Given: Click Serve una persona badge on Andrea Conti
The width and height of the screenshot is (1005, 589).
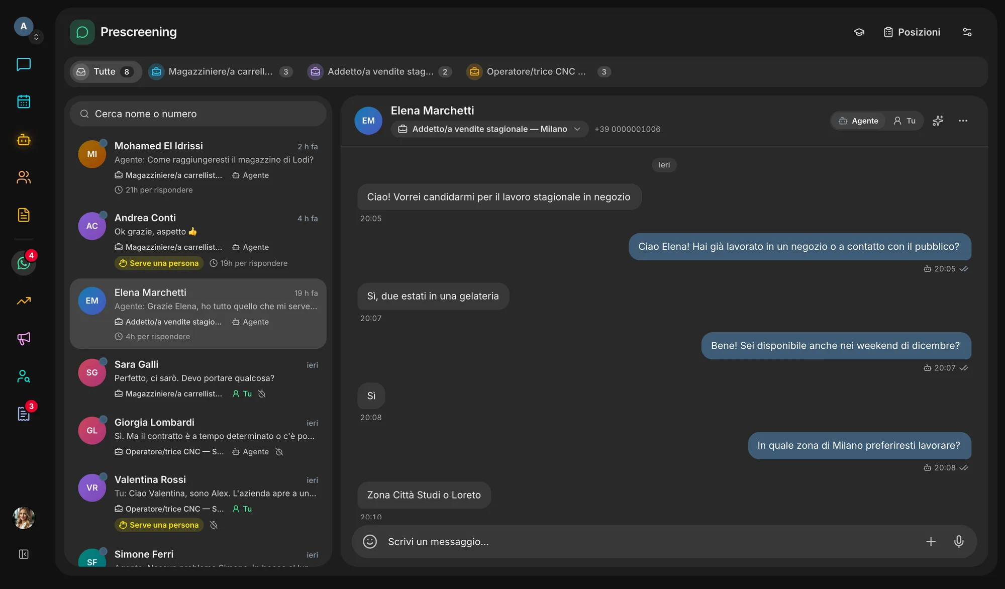Looking at the screenshot, I should pos(159,263).
